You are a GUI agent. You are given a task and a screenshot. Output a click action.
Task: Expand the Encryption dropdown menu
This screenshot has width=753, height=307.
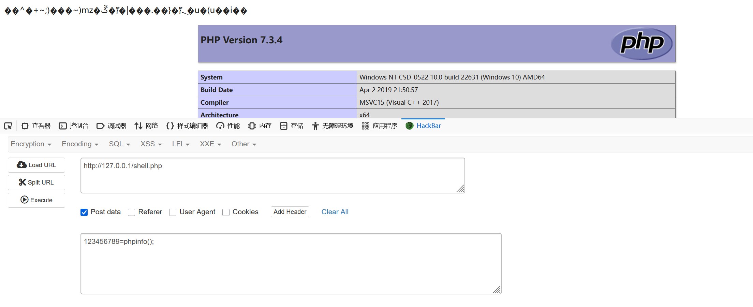(x=31, y=144)
